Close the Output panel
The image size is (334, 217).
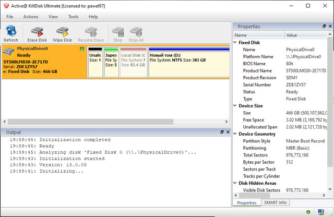[228, 132]
